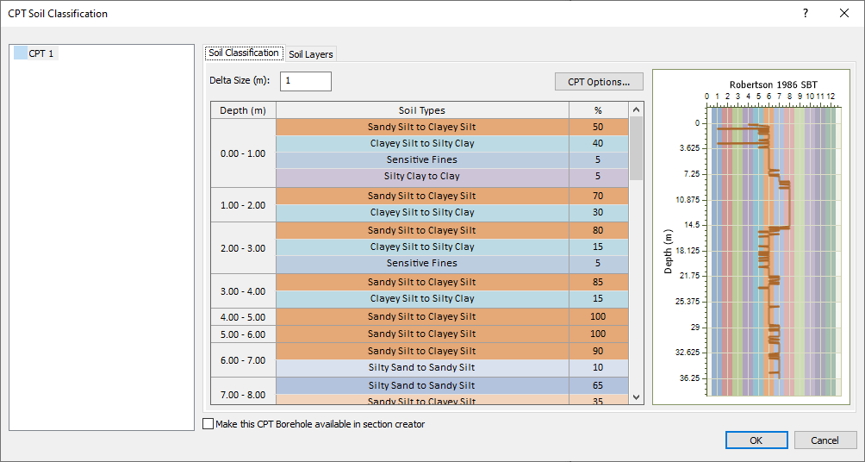Image resolution: width=865 pixels, height=462 pixels.
Task: Confirm with the OK button
Action: (x=756, y=440)
